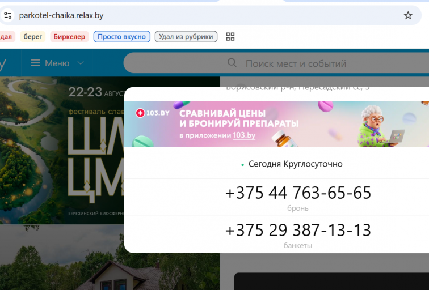Click the Сегодня Круглосуточно hours text
Image resolution: width=429 pixels, height=290 pixels.
[295, 164]
